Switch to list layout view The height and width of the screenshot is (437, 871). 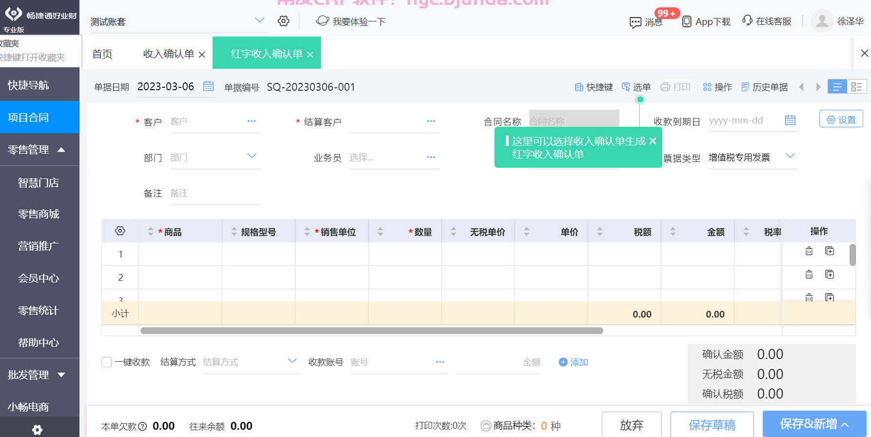tap(837, 86)
